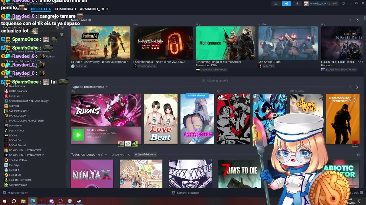Click the Gestionar descargas download icon
366x205 pixels.
[174, 193]
